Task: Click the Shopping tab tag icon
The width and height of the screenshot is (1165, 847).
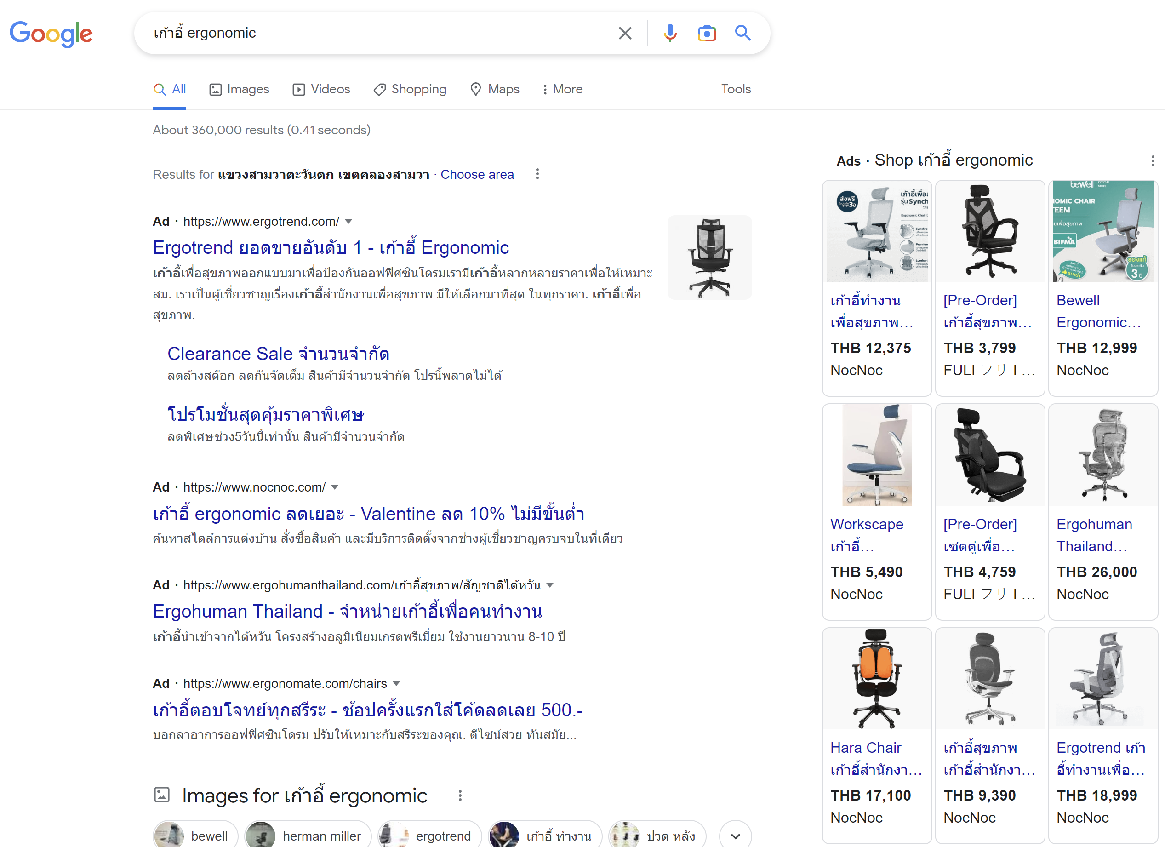Action: (x=380, y=90)
